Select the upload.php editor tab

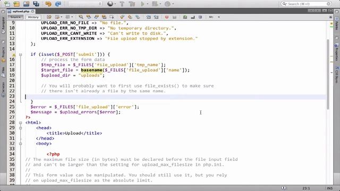(21, 11)
